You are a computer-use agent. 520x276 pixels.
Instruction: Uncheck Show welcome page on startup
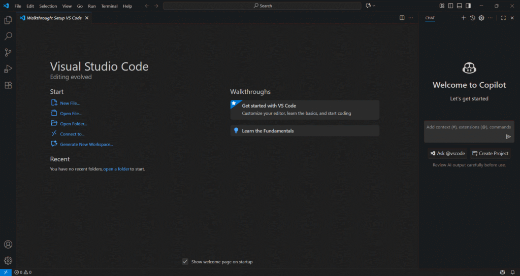185,262
